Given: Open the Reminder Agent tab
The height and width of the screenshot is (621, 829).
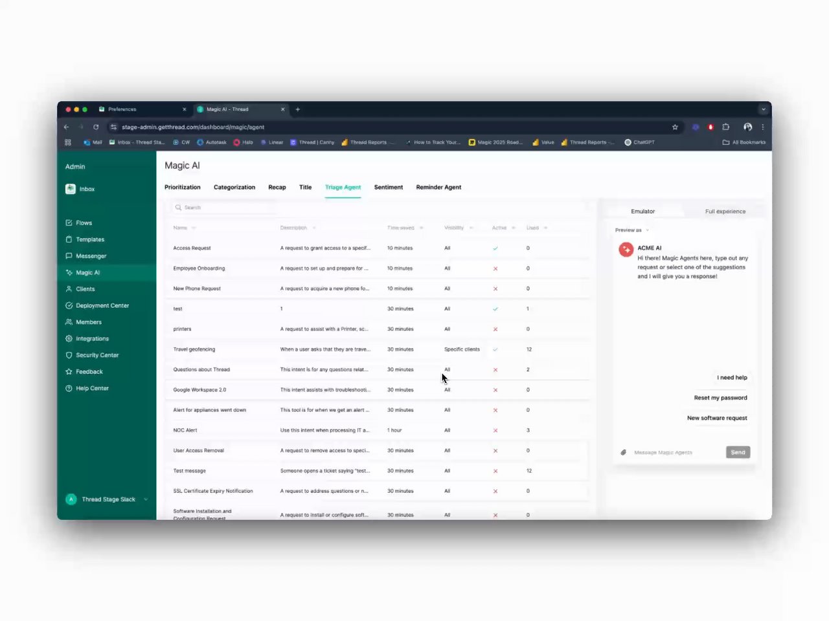Looking at the screenshot, I should coord(438,188).
